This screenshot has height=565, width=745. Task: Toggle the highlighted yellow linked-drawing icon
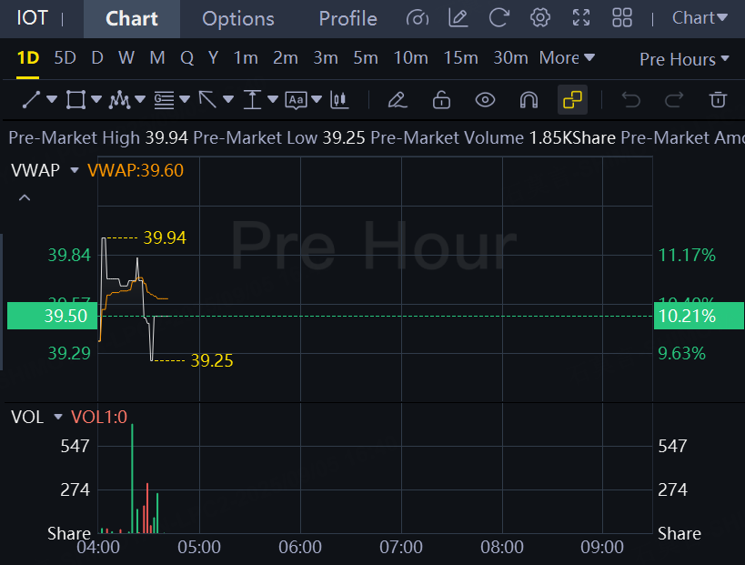coord(572,100)
